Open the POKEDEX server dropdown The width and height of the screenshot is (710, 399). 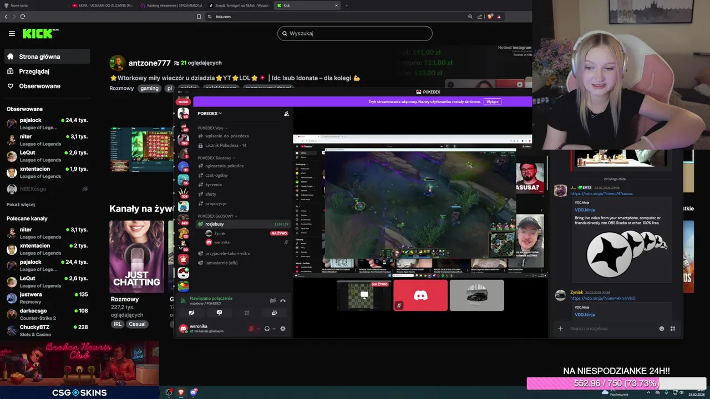(x=210, y=113)
